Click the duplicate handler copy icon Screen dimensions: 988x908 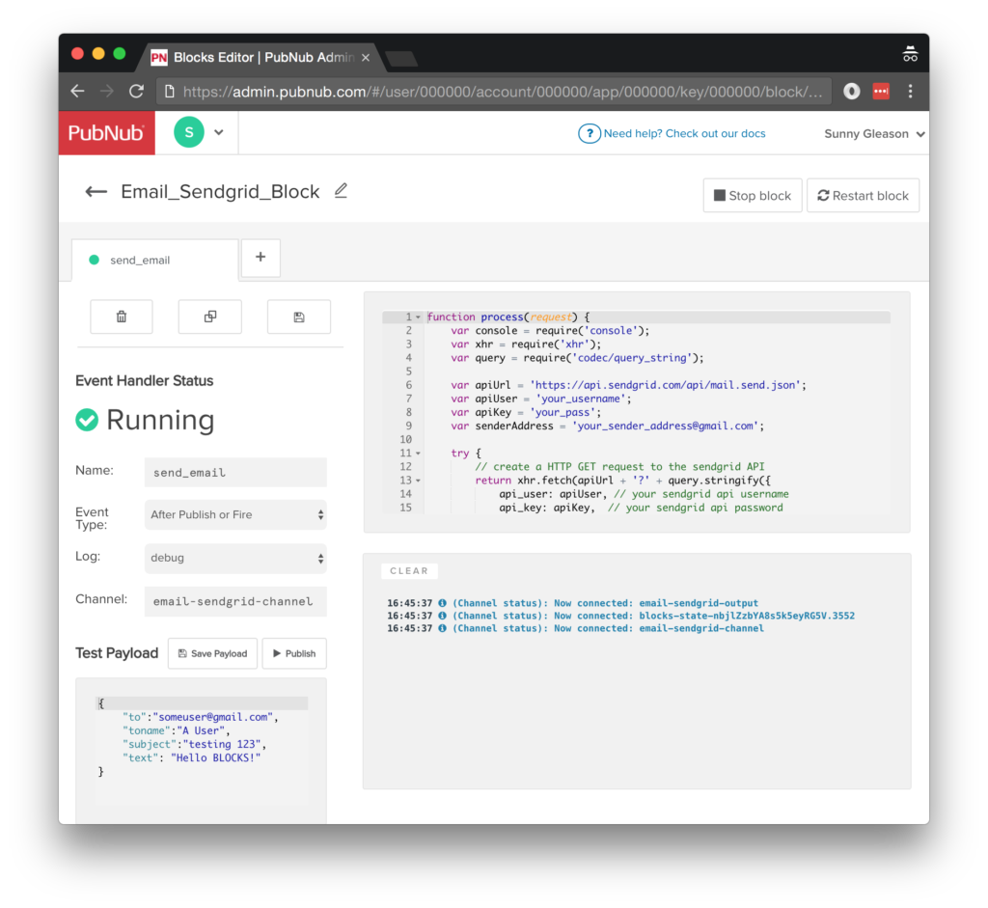tap(210, 316)
